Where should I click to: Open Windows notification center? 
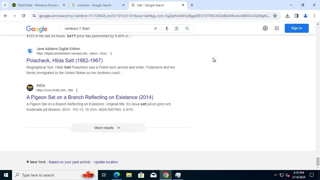coord(312,175)
